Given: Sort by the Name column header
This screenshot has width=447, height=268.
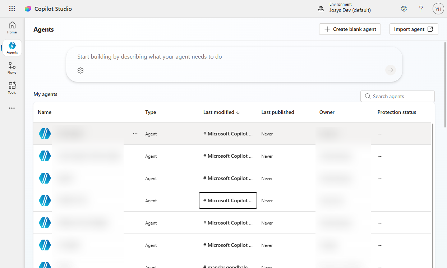Looking at the screenshot, I should (45, 112).
